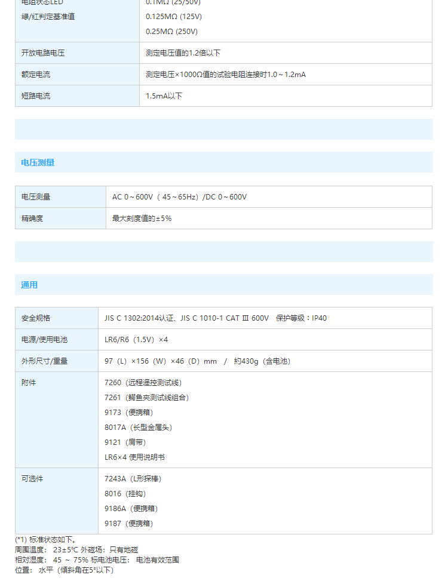Select the JIS C 1302:2014认证 safety text
The image size is (448, 584).
coord(216,318)
